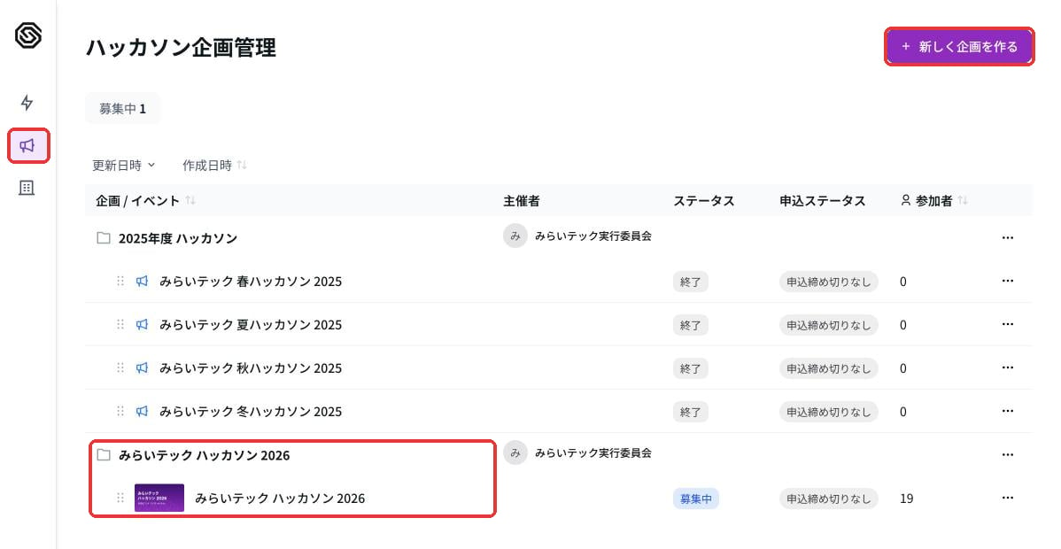This screenshot has height=549, width=1061.
Task: Click organizer avatar for ハッカソン 2026
Action: (x=515, y=452)
